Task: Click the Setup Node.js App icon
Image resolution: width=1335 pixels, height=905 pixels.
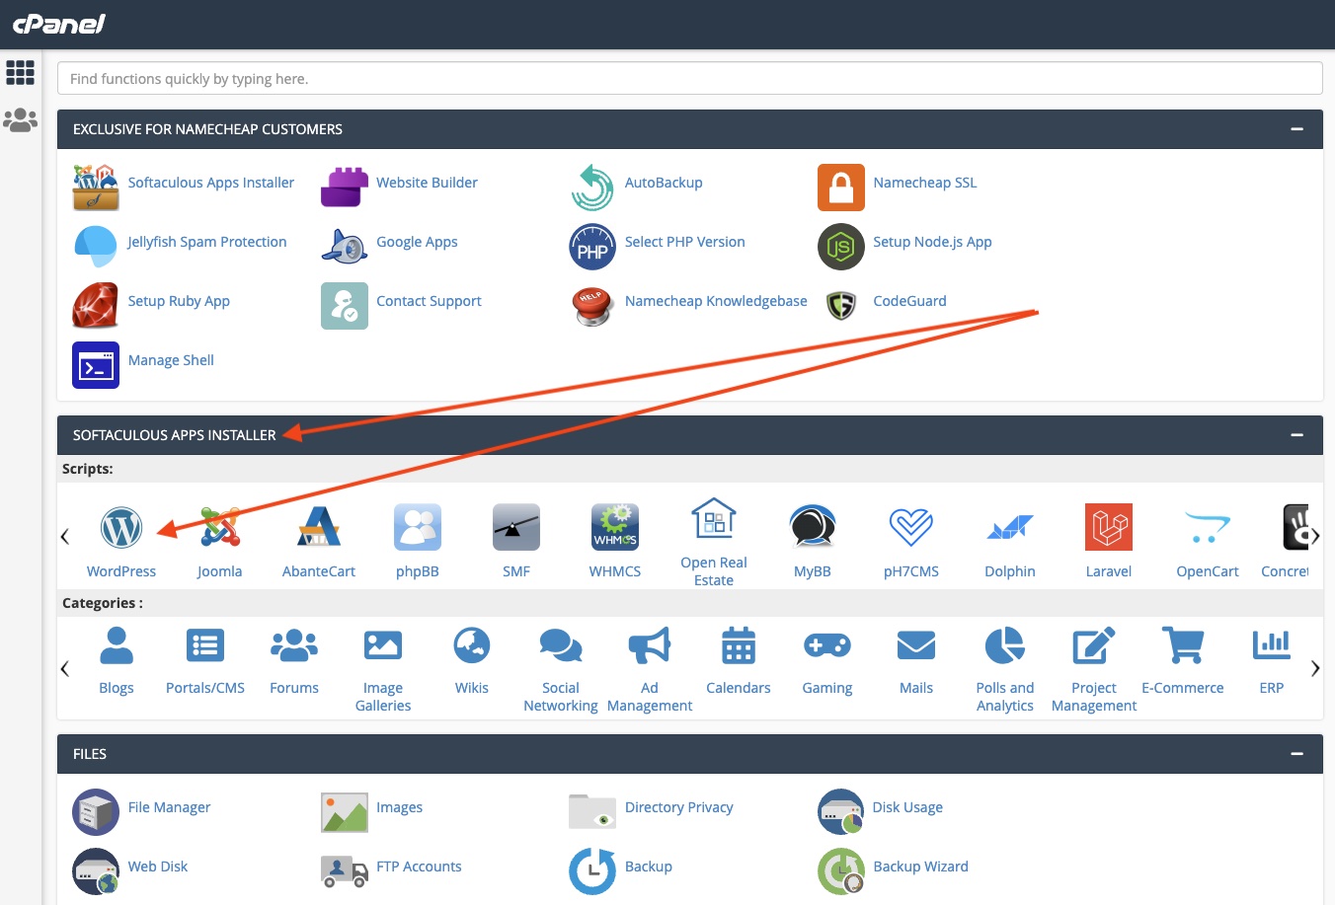Action: pyautogui.click(x=841, y=247)
